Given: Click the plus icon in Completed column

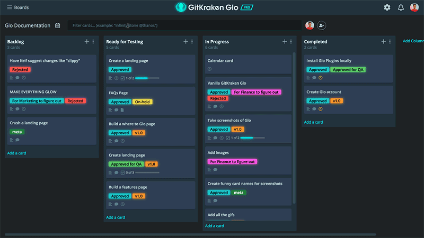Looking at the screenshot, I should [x=384, y=42].
